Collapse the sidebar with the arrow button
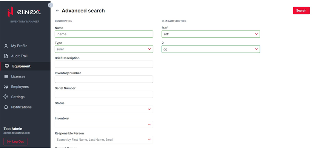This screenshot has width=315, height=149. [x=51, y=5]
